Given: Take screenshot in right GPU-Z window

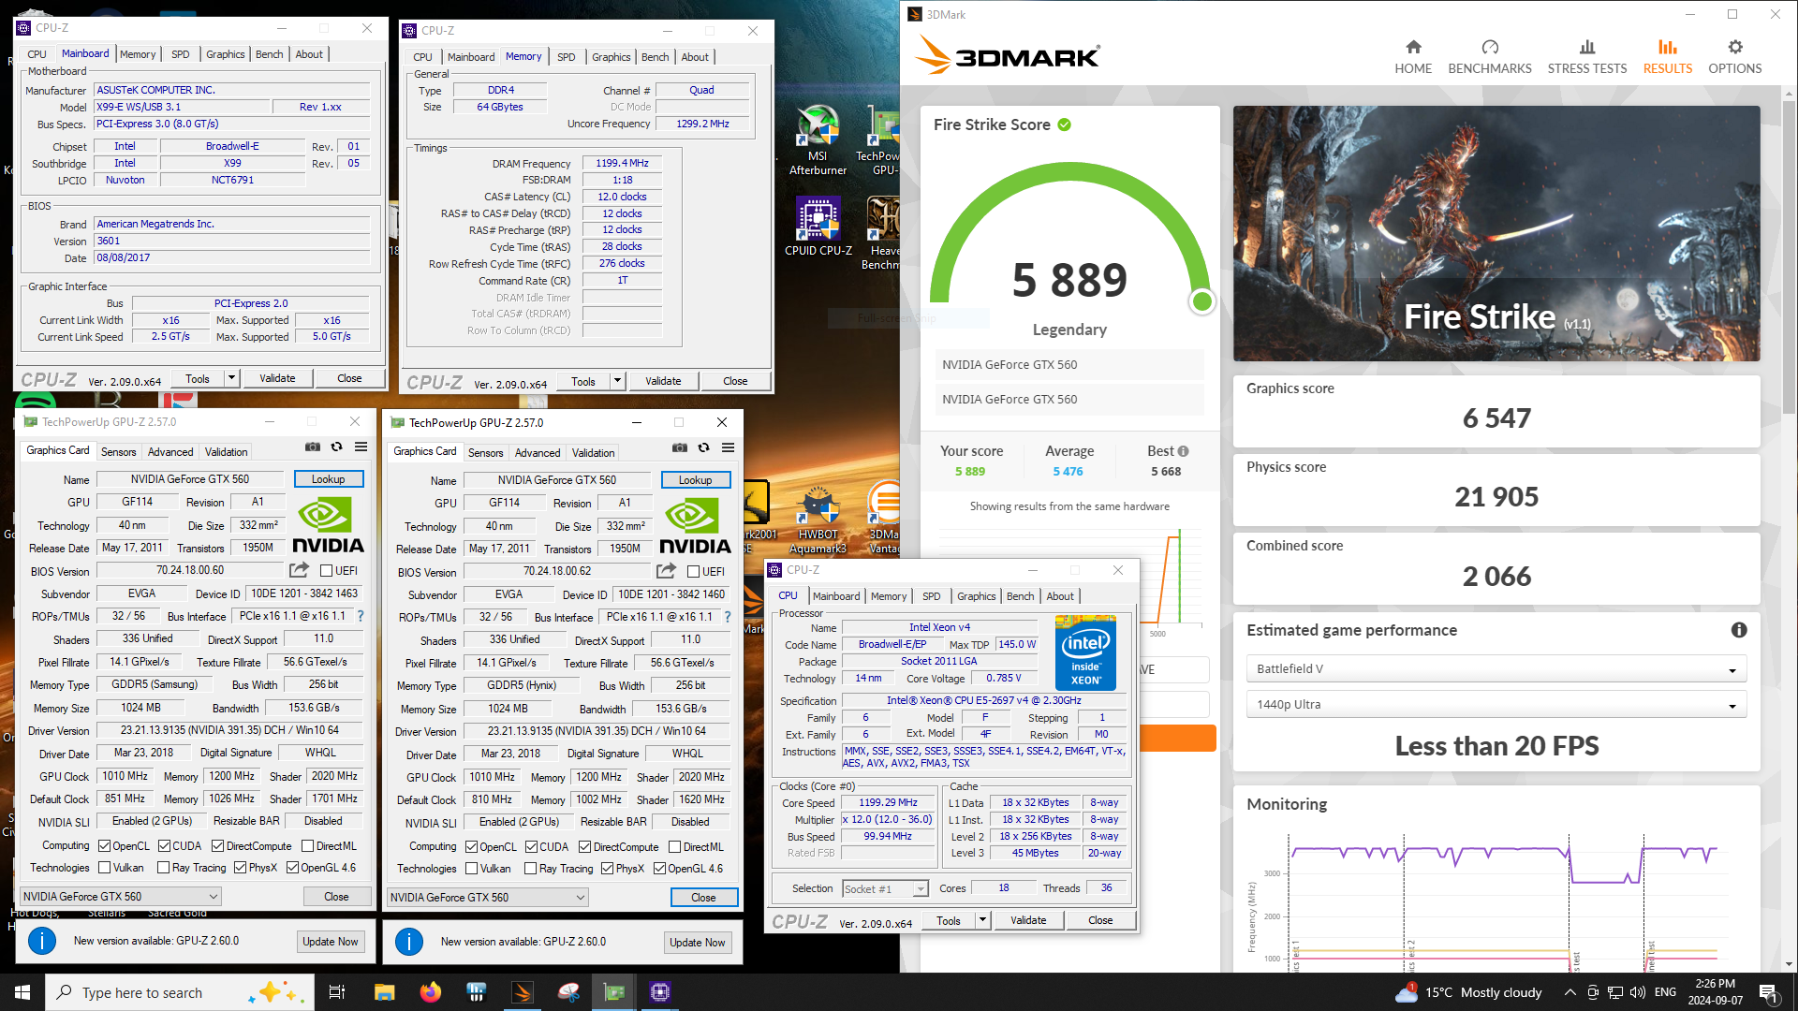Looking at the screenshot, I should (x=680, y=448).
